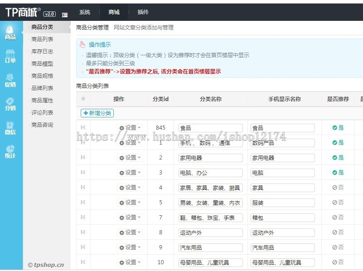Screen dimensions: 363x271
Task: Expand the 食品 category row
Action: click(83, 127)
